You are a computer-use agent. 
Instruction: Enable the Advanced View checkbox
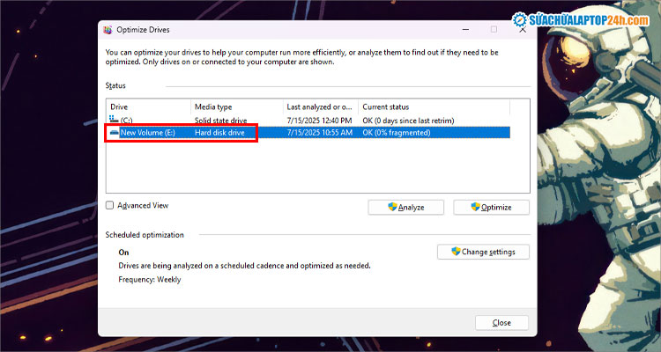click(x=110, y=206)
